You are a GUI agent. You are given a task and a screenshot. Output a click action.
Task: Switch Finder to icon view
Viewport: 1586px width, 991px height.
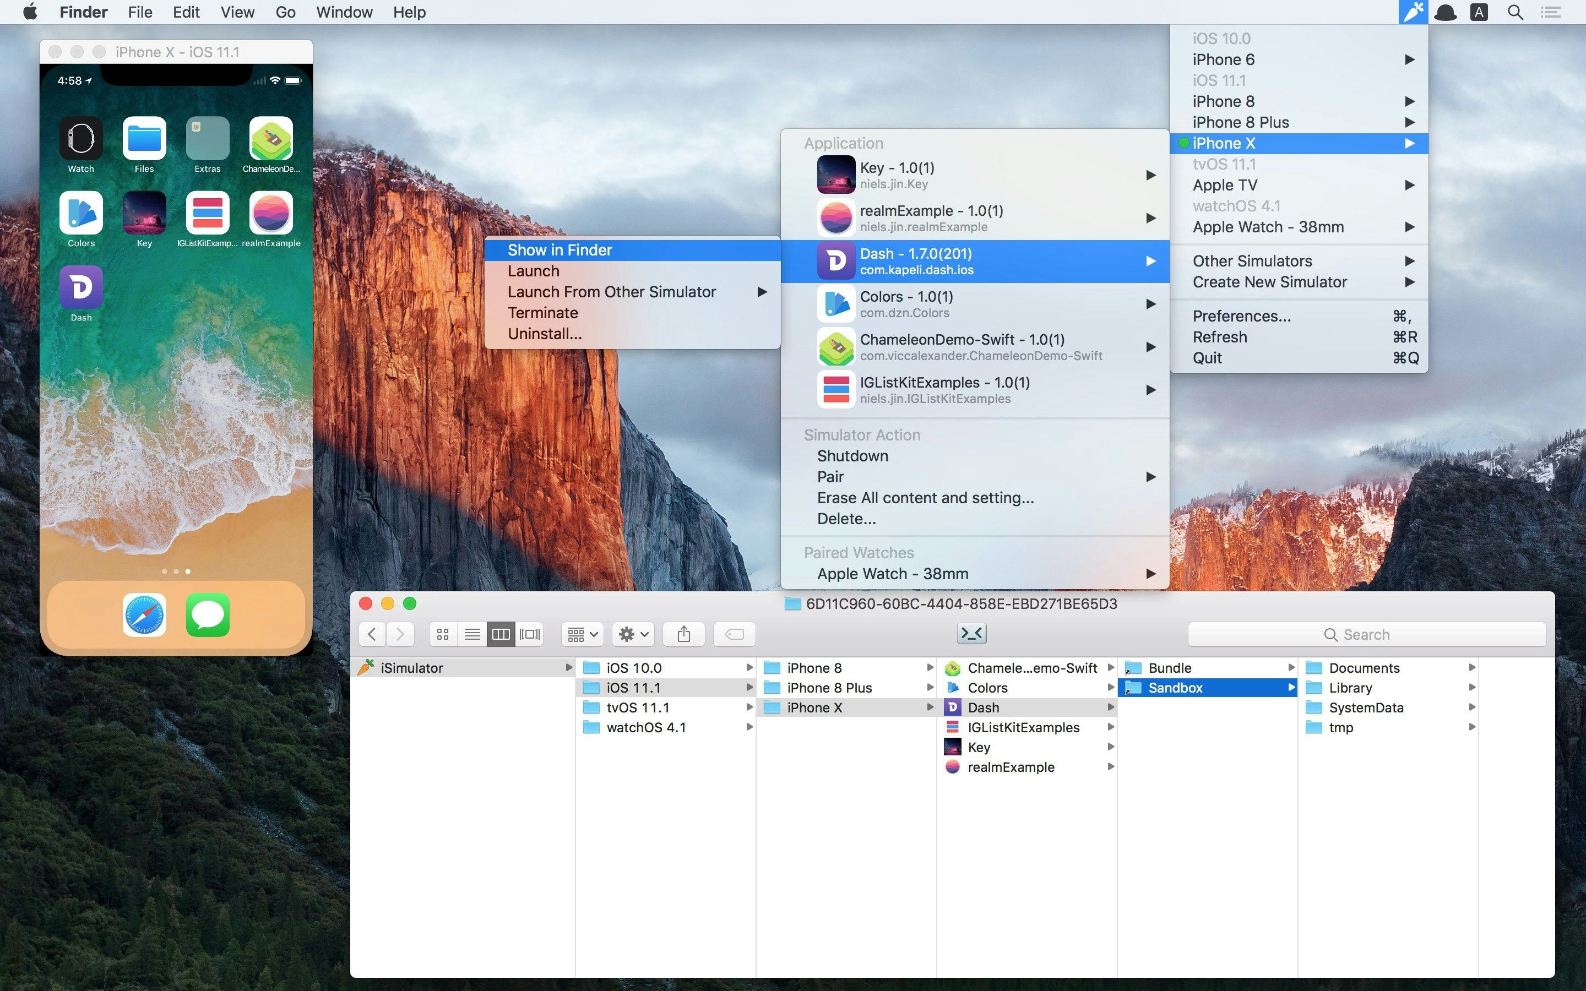pyautogui.click(x=442, y=633)
